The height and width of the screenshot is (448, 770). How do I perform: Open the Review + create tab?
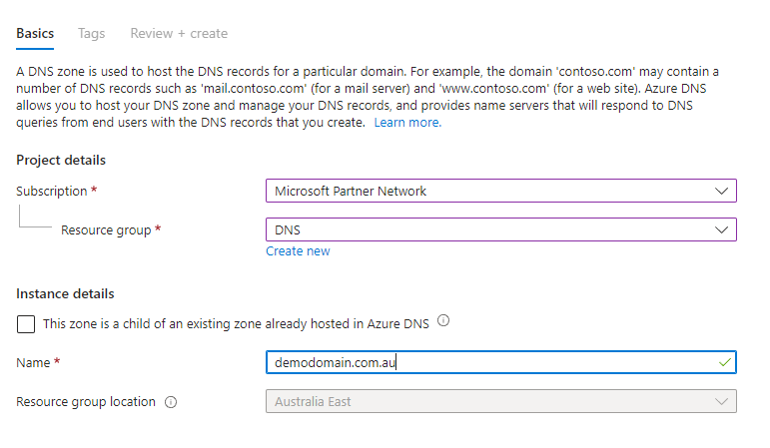click(x=179, y=33)
